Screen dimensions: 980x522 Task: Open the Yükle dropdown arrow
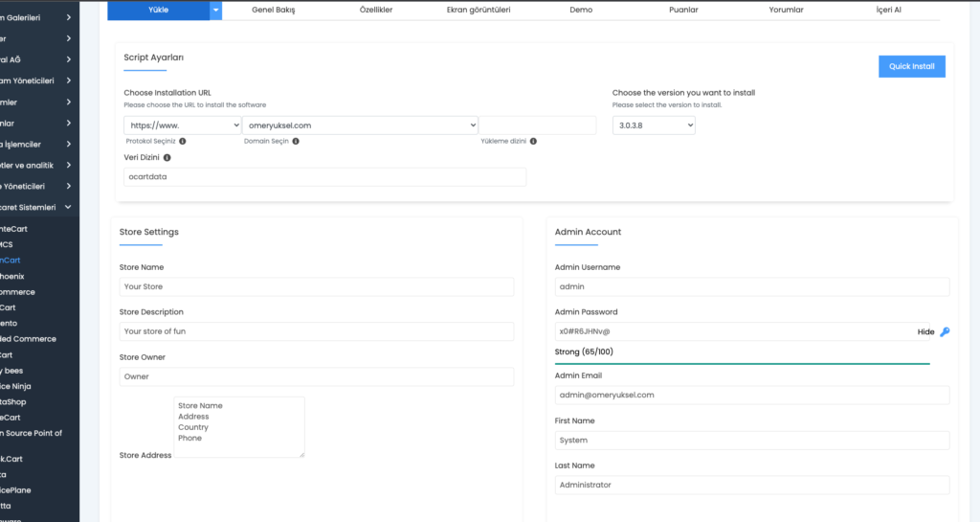(x=215, y=10)
